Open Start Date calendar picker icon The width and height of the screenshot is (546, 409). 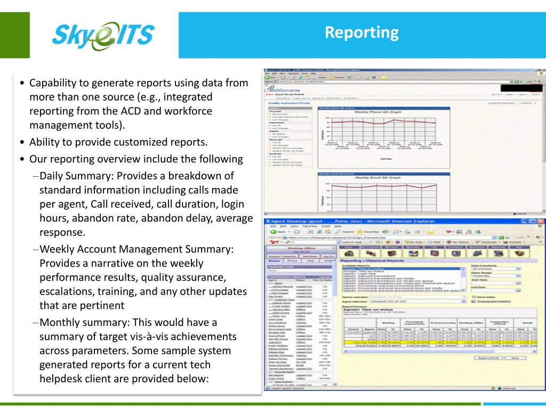point(518,283)
